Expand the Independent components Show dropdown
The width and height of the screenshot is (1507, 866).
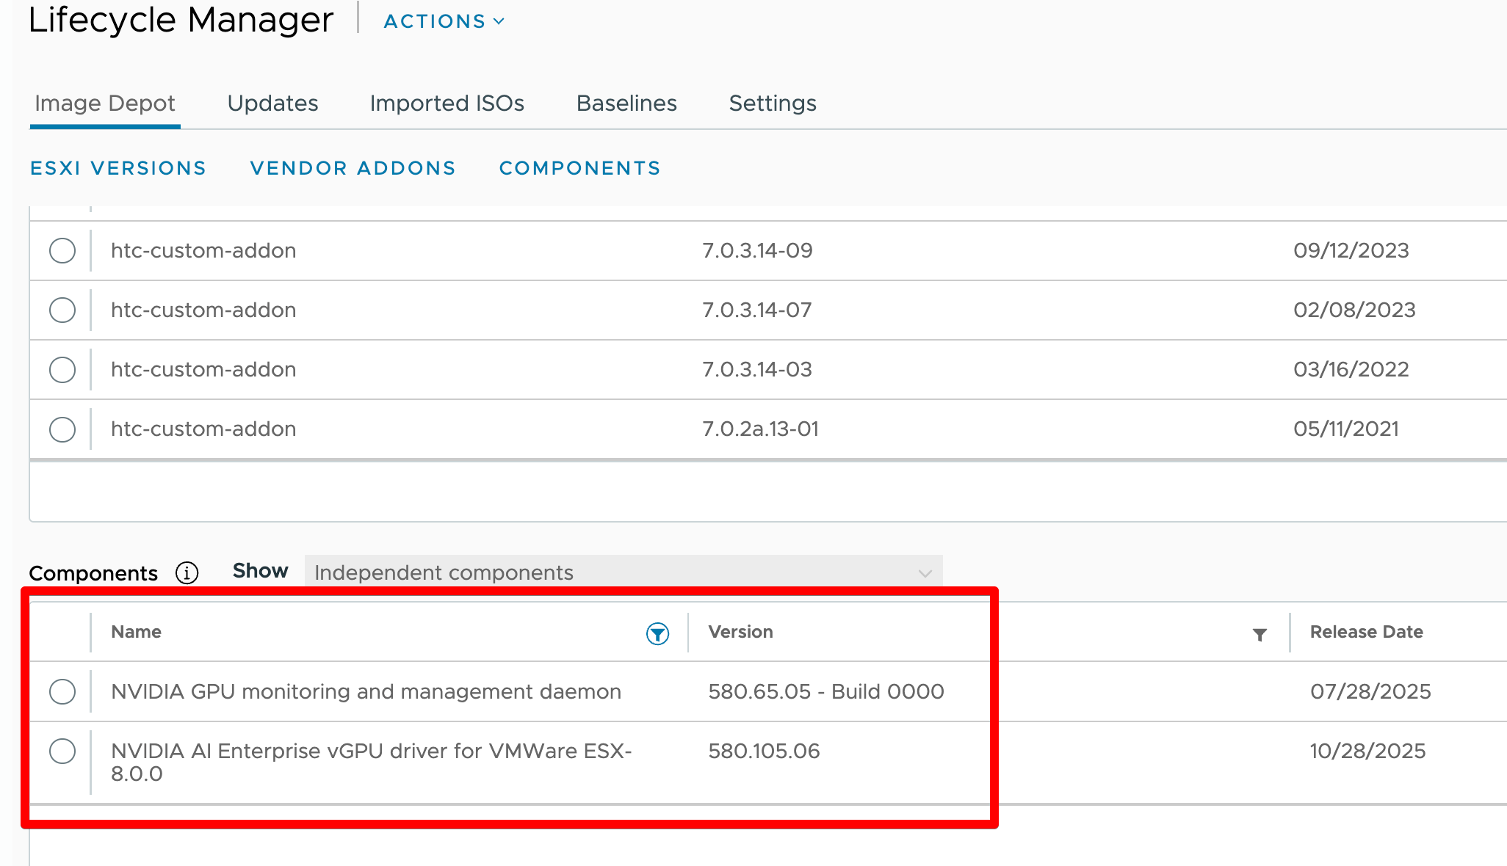coord(623,572)
